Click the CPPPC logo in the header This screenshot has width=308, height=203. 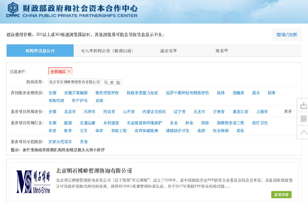14,10
